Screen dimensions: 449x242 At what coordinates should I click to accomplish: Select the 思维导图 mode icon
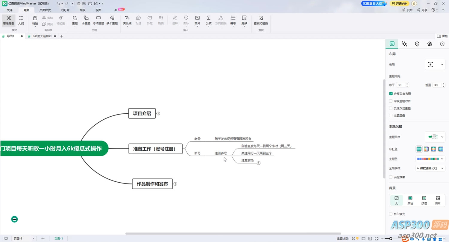coord(9,20)
